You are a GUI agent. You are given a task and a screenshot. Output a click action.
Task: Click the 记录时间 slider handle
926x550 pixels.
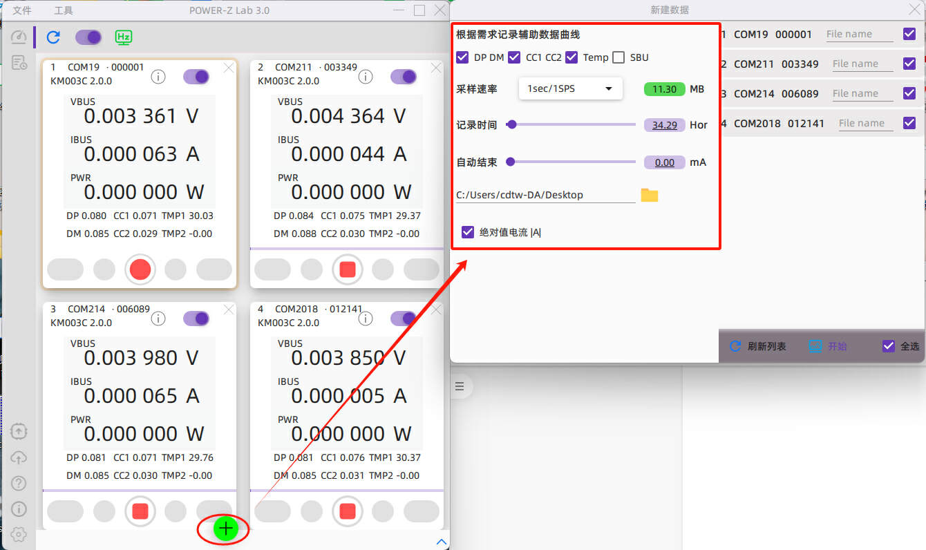click(511, 124)
